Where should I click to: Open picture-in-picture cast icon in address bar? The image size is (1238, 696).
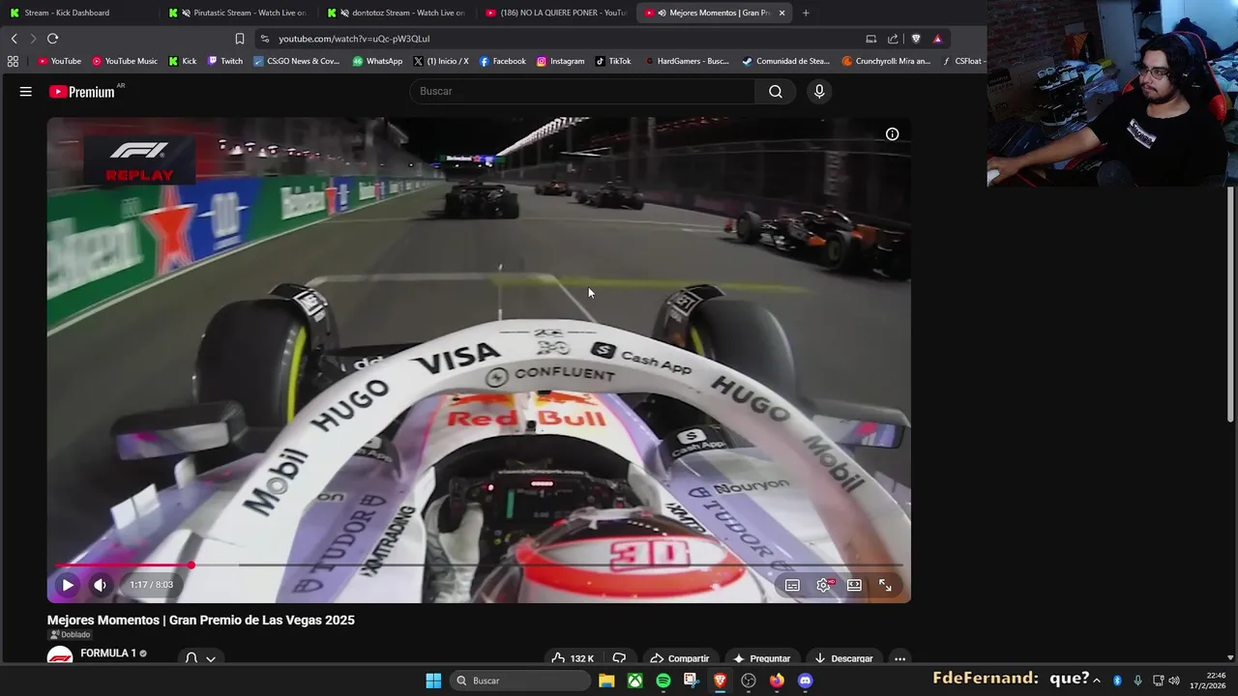[870, 39]
